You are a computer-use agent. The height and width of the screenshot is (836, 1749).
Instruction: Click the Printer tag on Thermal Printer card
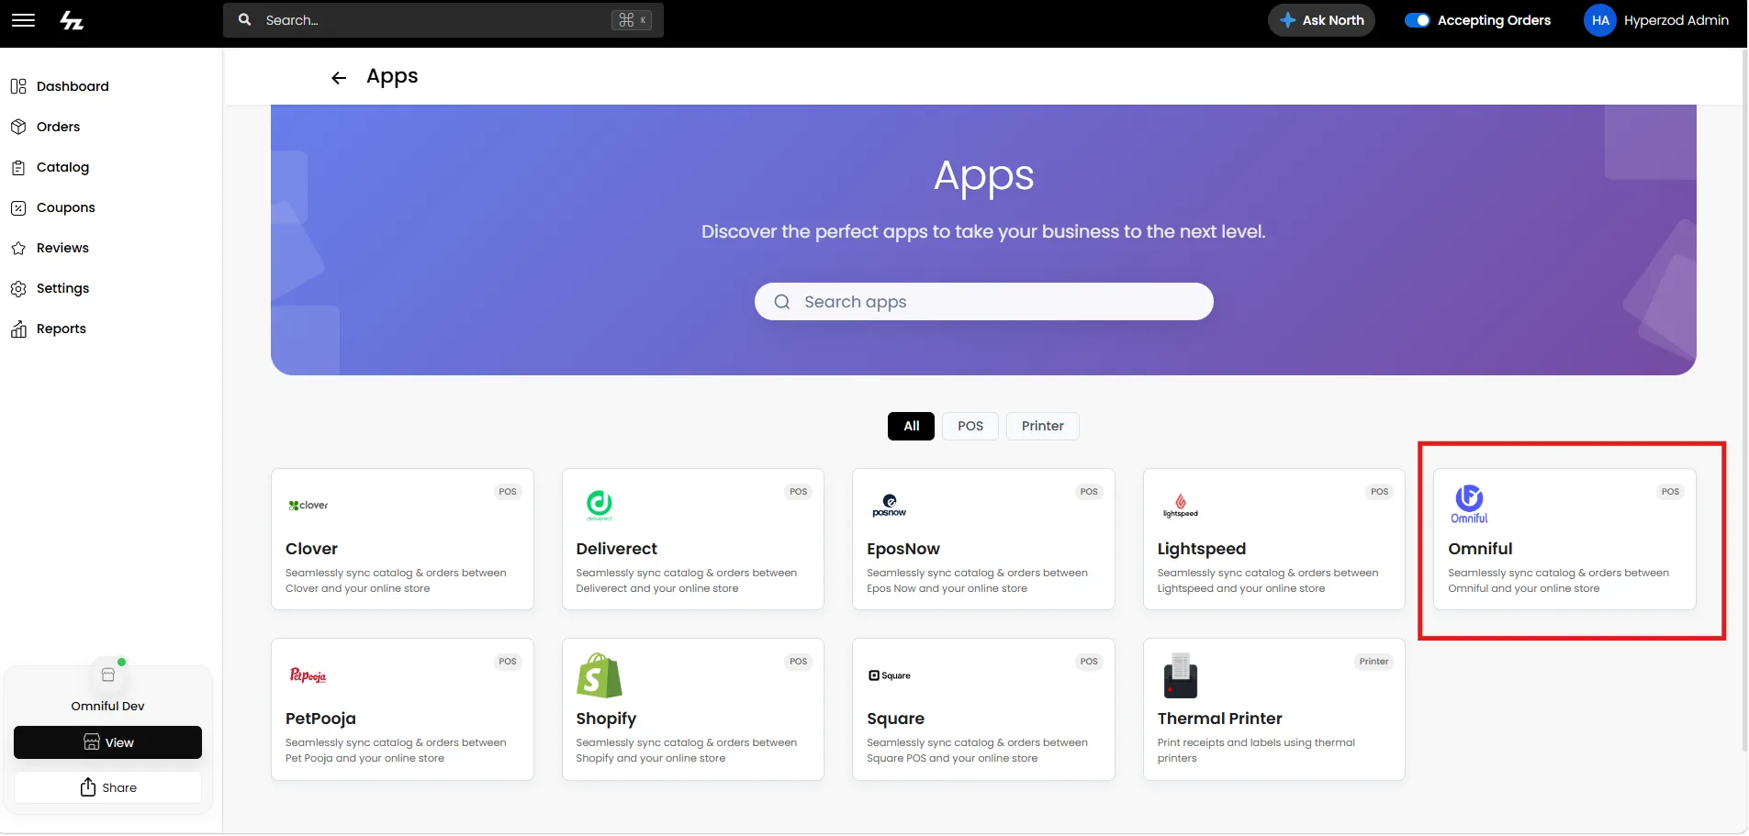coord(1373,662)
